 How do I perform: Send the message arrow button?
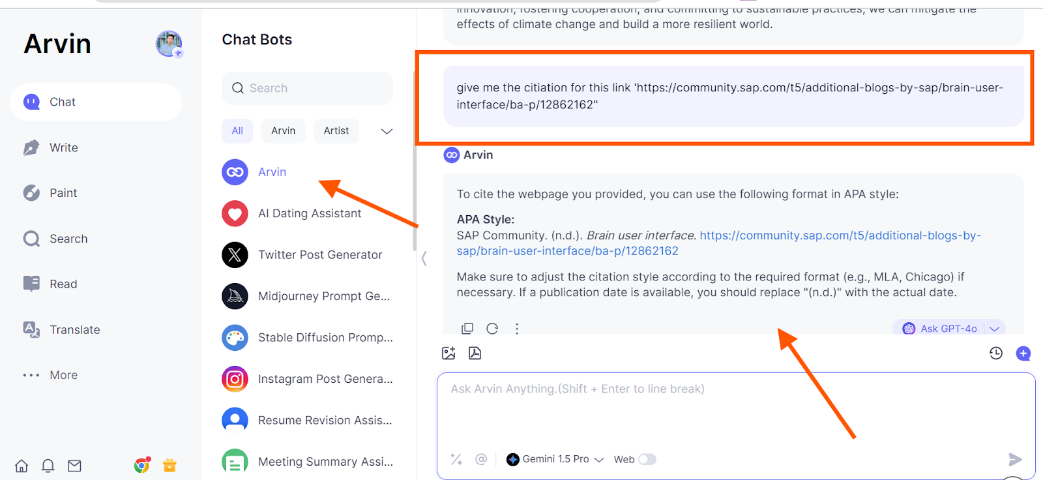click(1015, 460)
